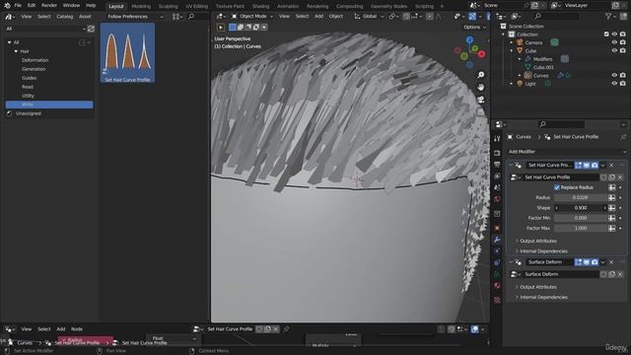Adjust the Factor Min slider

pos(581,218)
